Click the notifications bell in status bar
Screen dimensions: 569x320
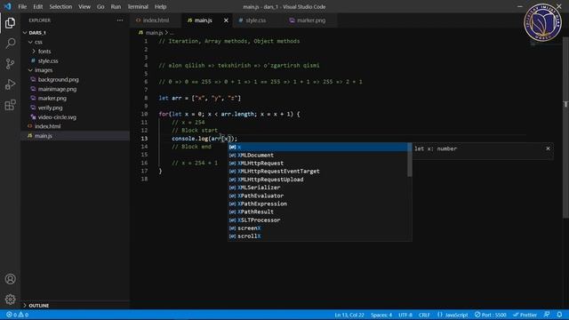[559, 315]
